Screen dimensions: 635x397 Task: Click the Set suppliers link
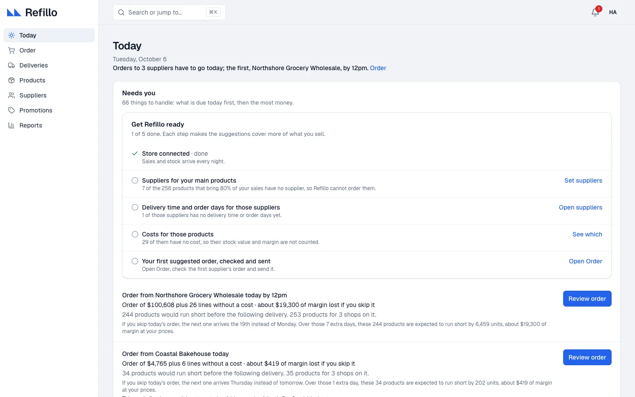pyautogui.click(x=583, y=180)
